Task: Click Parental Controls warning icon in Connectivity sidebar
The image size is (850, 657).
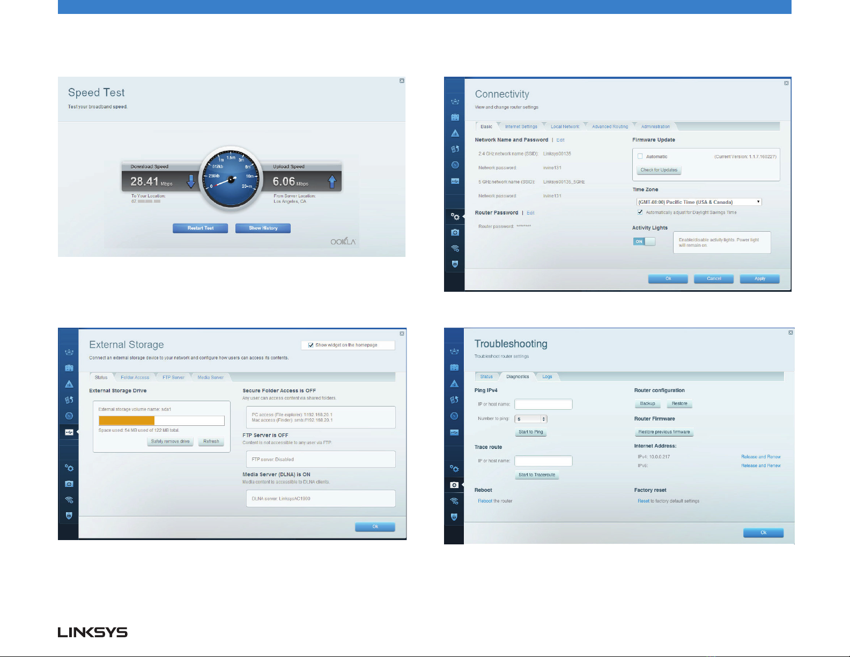Action: [x=455, y=134]
